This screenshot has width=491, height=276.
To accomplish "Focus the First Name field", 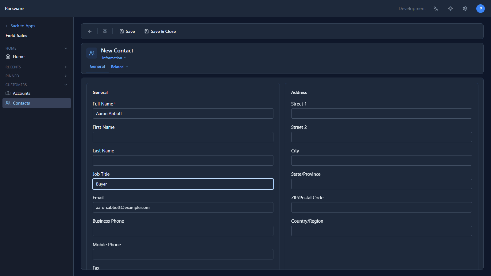I will [x=183, y=137].
